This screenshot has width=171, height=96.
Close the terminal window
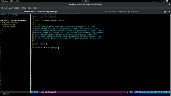(169, 5)
